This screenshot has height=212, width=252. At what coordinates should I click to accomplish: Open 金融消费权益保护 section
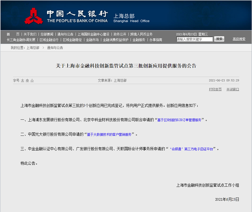click(x=116, y=40)
